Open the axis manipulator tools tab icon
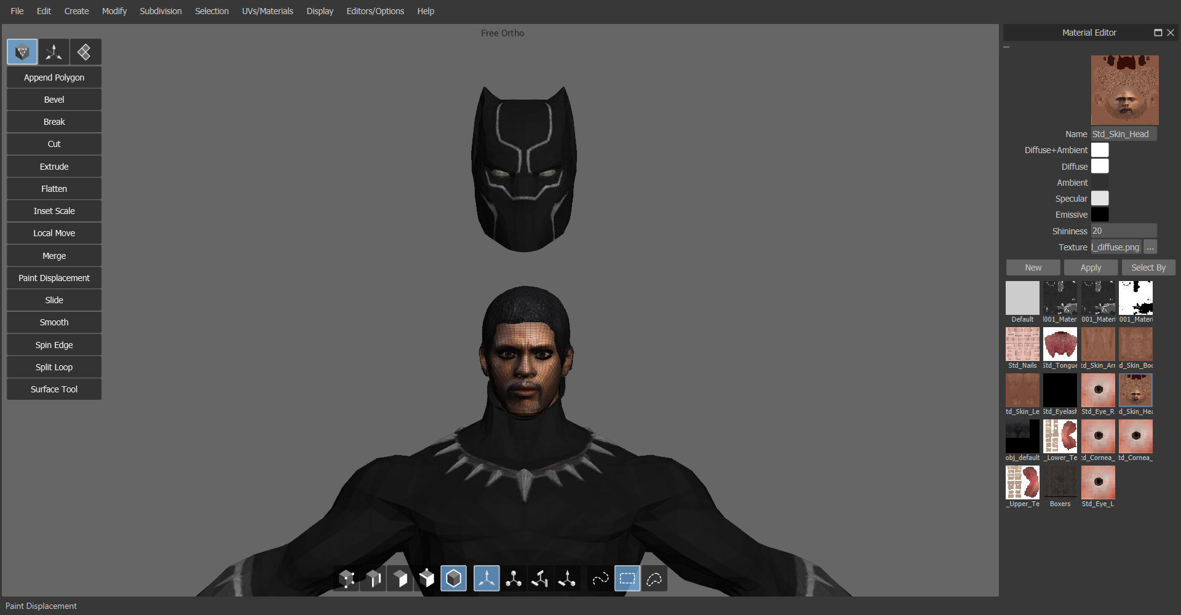 54,52
